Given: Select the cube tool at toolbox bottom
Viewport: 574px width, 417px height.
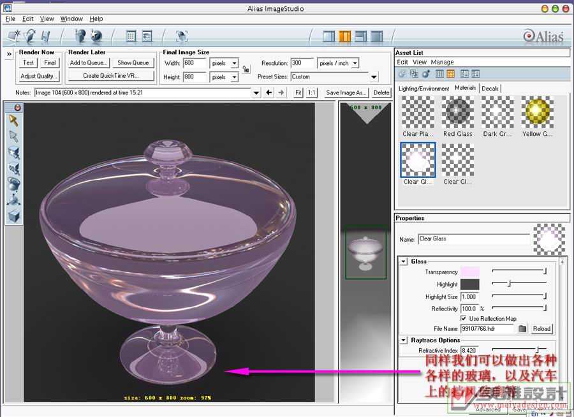Looking at the screenshot, I should click(13, 217).
